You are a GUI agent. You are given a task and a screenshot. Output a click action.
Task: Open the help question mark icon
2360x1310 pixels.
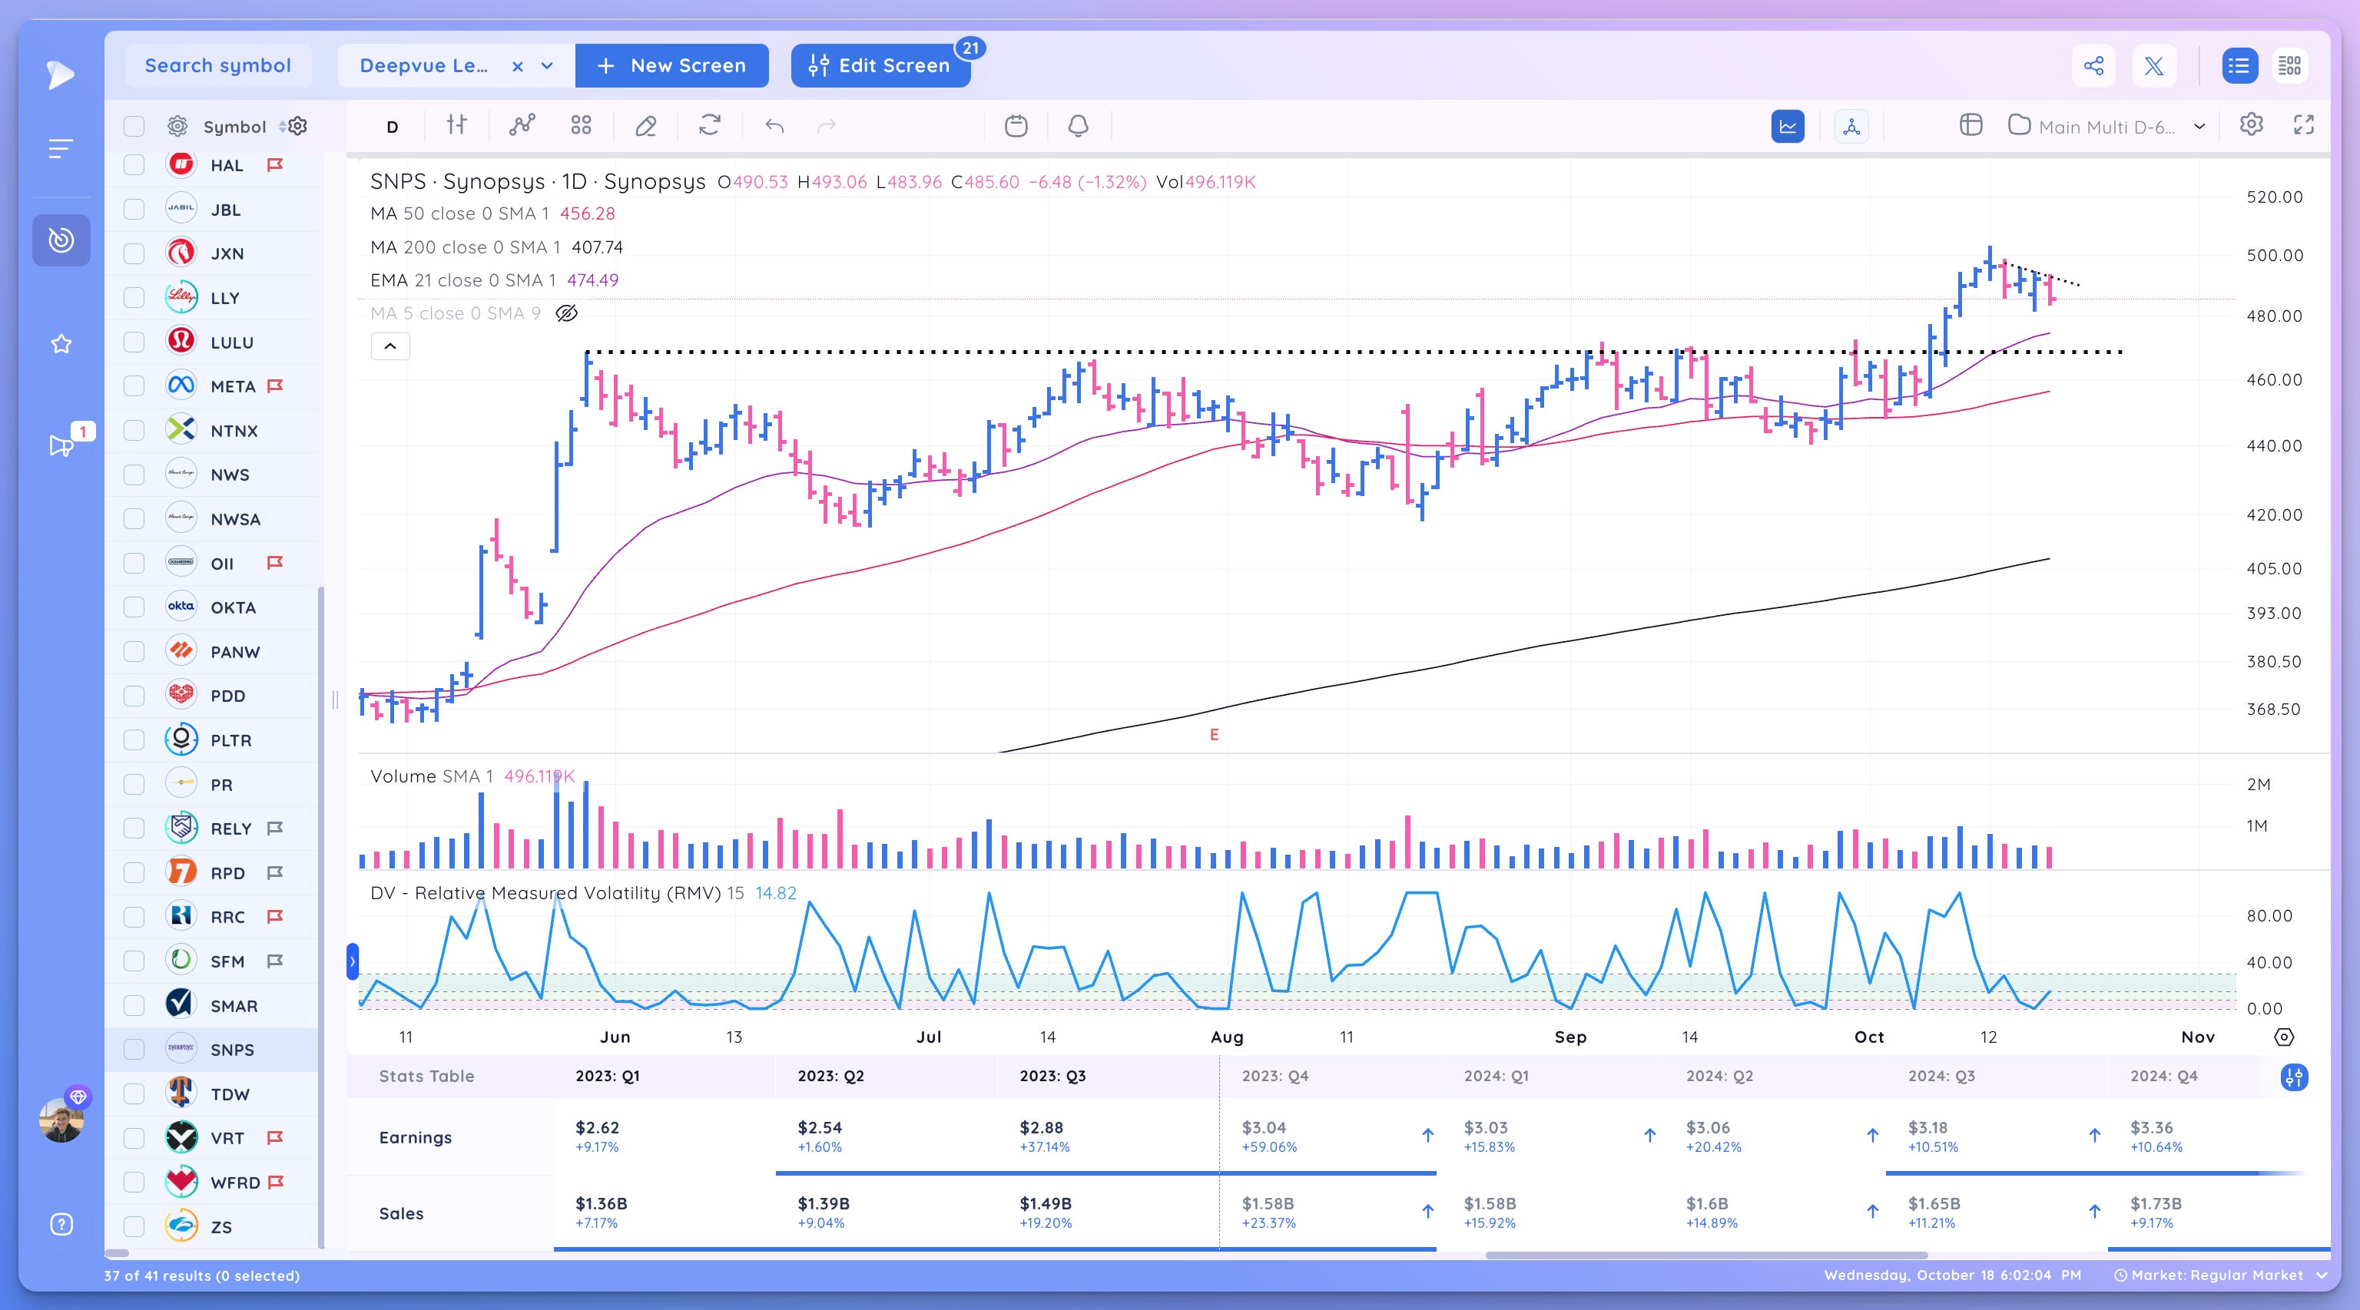61,1224
